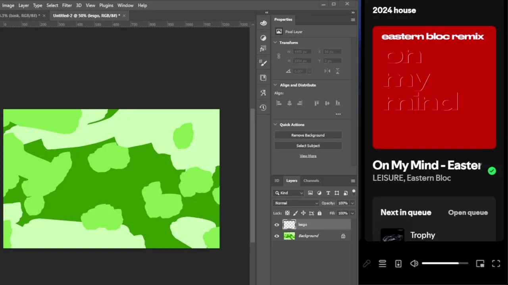Open more align options ellipsis
The image size is (508, 285).
point(338,114)
